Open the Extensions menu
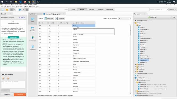The height and width of the screenshot is (99, 177). pyautogui.click(x=32, y=7)
